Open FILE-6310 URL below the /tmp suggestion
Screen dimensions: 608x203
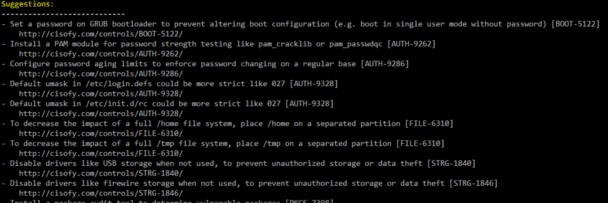pyautogui.click(x=101, y=153)
